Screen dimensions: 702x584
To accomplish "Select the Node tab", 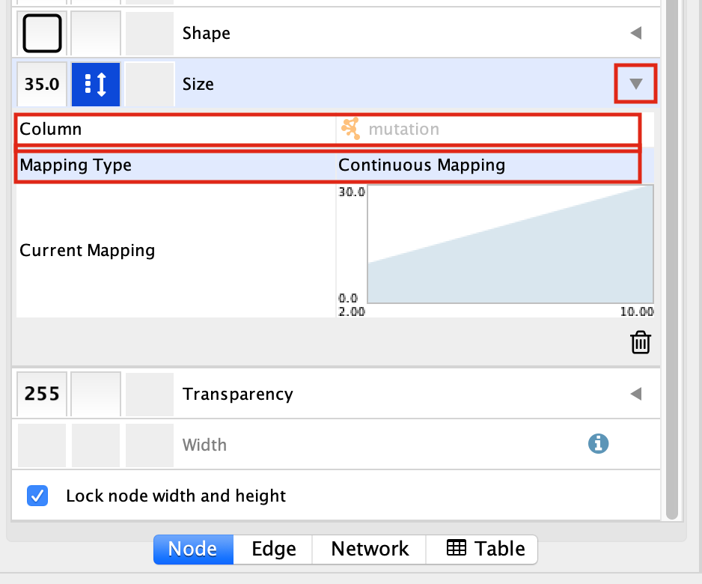I will point(192,549).
